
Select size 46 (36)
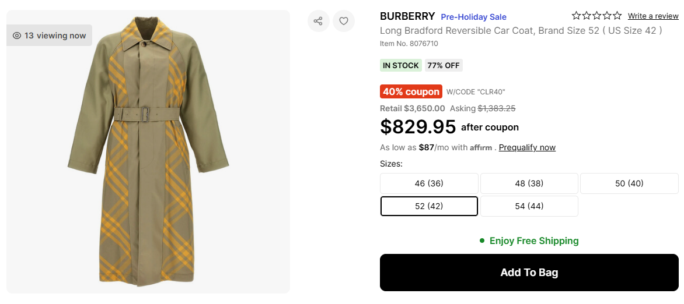coord(429,183)
